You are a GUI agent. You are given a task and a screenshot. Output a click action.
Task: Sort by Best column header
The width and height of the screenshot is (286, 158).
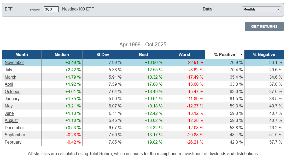click(143, 55)
